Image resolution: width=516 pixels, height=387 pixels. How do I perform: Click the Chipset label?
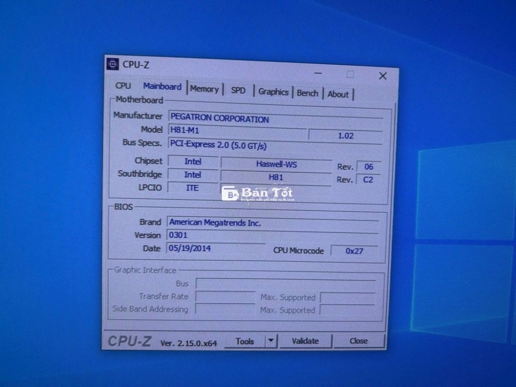click(149, 160)
